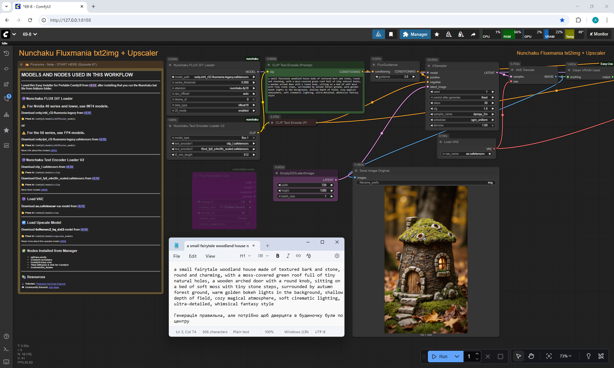The image size is (614, 368).
Task: Open the queue history sidebar icon
Action: click(6, 53)
